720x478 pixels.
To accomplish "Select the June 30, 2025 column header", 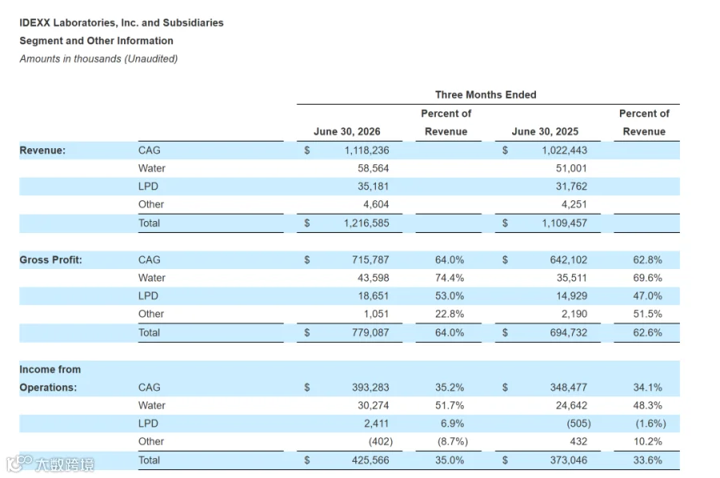I will 545,131.
